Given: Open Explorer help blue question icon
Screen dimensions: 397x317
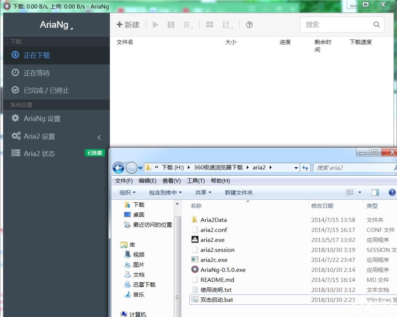Looking at the screenshot, I should click(x=392, y=193).
